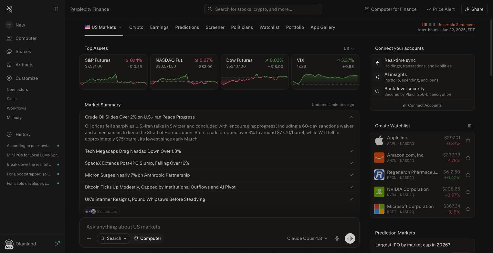Star Apple Inc. to add to watchlist

(468, 140)
